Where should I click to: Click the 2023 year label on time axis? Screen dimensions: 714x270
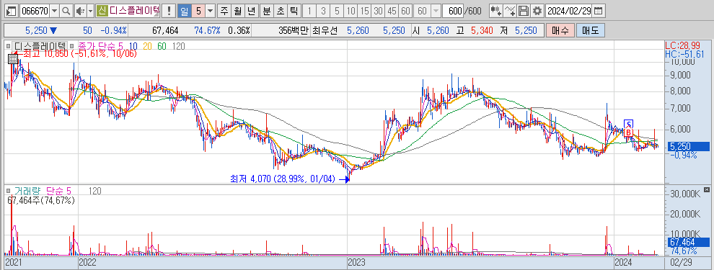click(357, 262)
